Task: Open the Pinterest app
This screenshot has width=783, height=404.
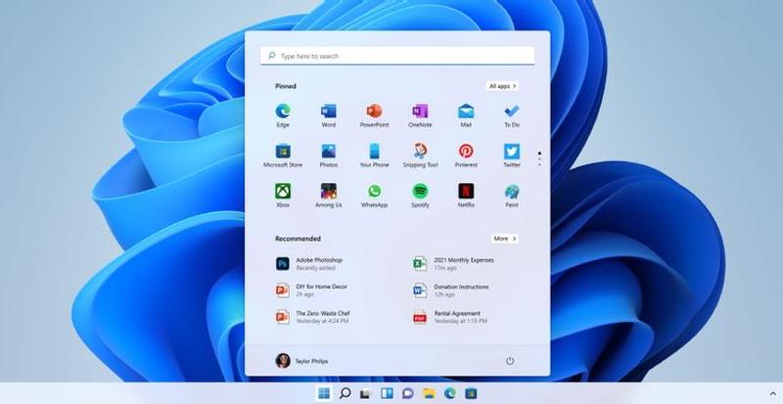Action: [x=466, y=156]
